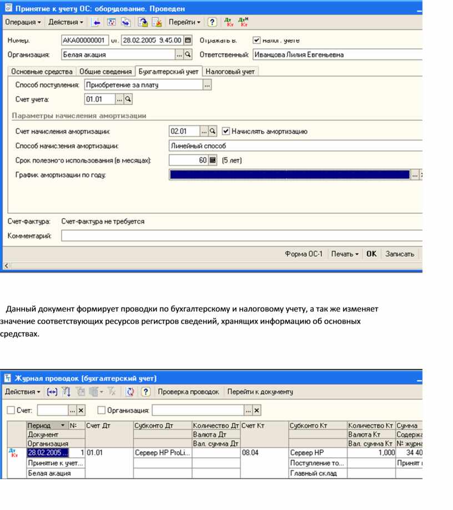This screenshot has height=510, width=453.
Task: Click the structure subordination icon after blue arrow
Action: tap(111, 22)
